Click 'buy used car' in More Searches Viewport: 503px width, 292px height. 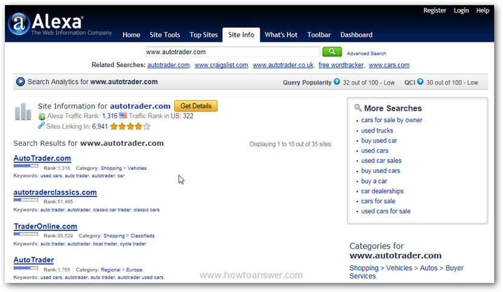pyautogui.click(x=379, y=140)
